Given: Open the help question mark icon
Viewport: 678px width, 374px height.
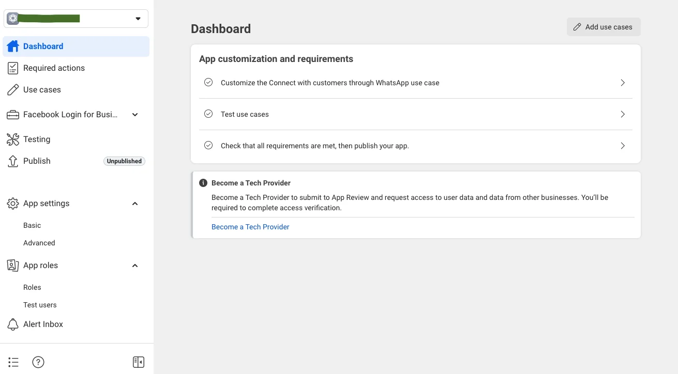Looking at the screenshot, I should (x=38, y=362).
